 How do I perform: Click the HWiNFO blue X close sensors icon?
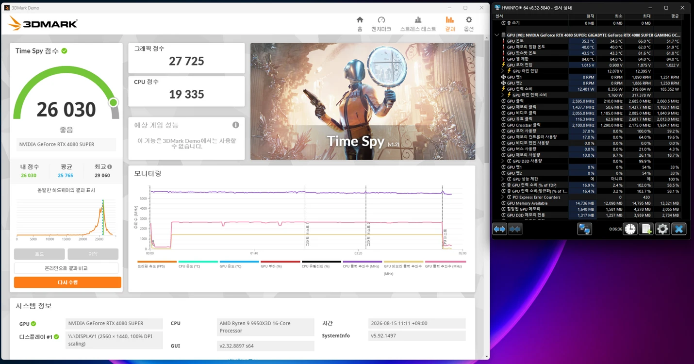coord(679,229)
